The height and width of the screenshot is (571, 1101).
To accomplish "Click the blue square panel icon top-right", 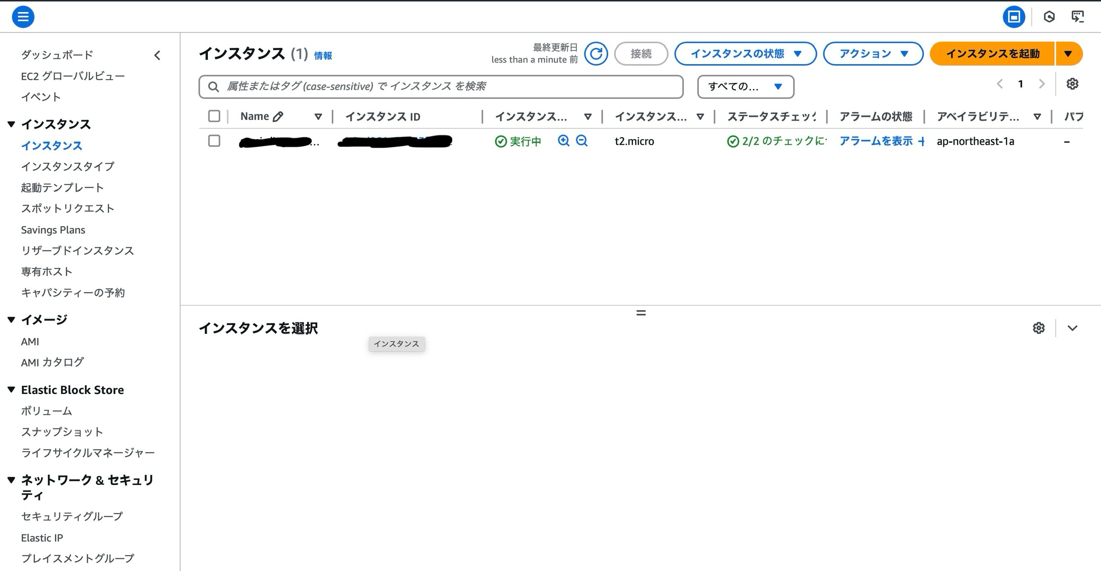I will pos(1014,17).
